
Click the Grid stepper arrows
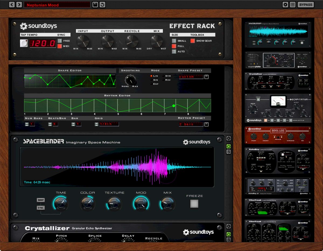point(97,124)
